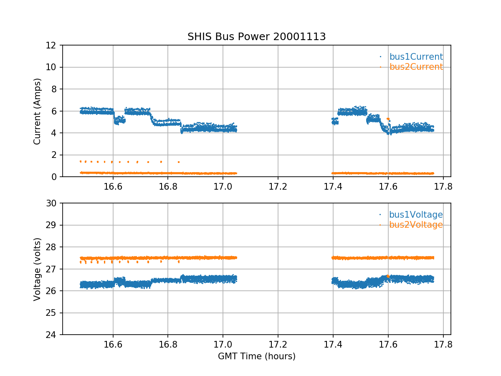Click the orange outlier dot within bus1Voltage data

pyautogui.click(x=388, y=276)
